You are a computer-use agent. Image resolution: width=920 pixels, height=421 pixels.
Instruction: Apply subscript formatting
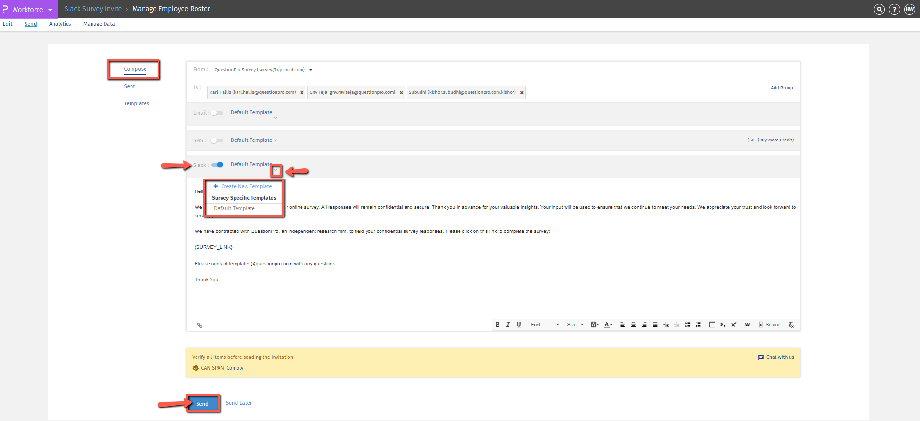[723, 325]
